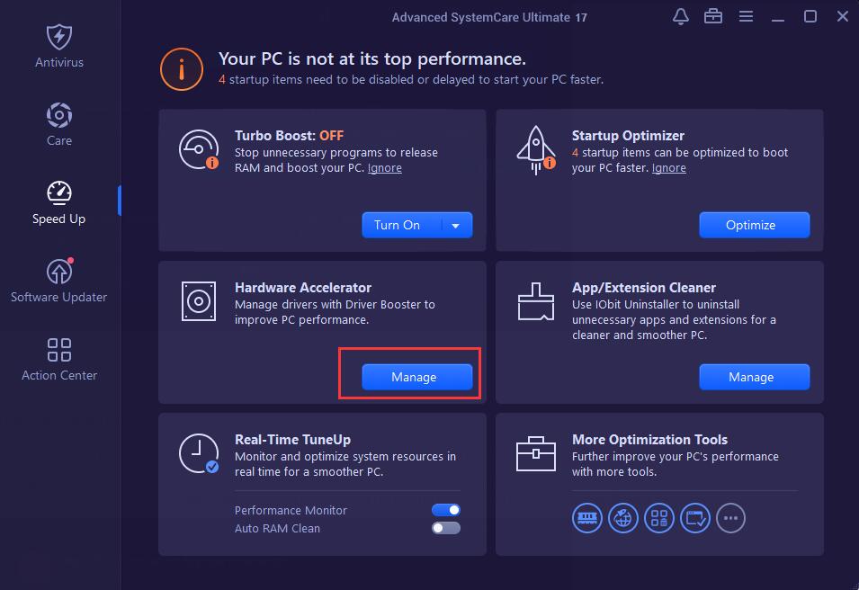
Task: Open the toolbox icon in the title bar
Action: 712,16
